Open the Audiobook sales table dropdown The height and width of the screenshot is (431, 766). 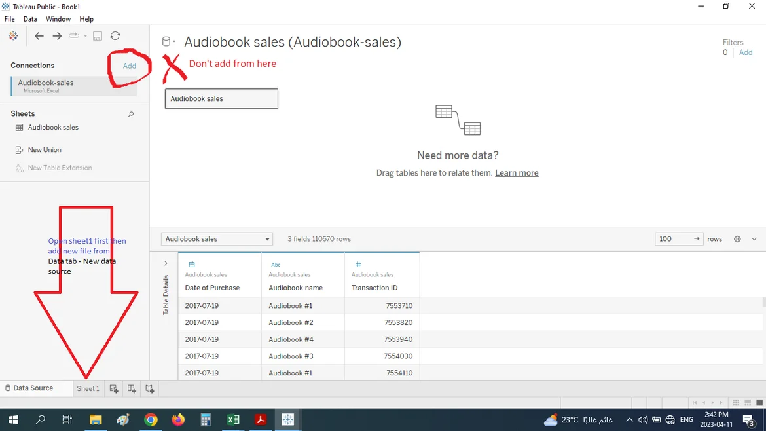(217, 239)
